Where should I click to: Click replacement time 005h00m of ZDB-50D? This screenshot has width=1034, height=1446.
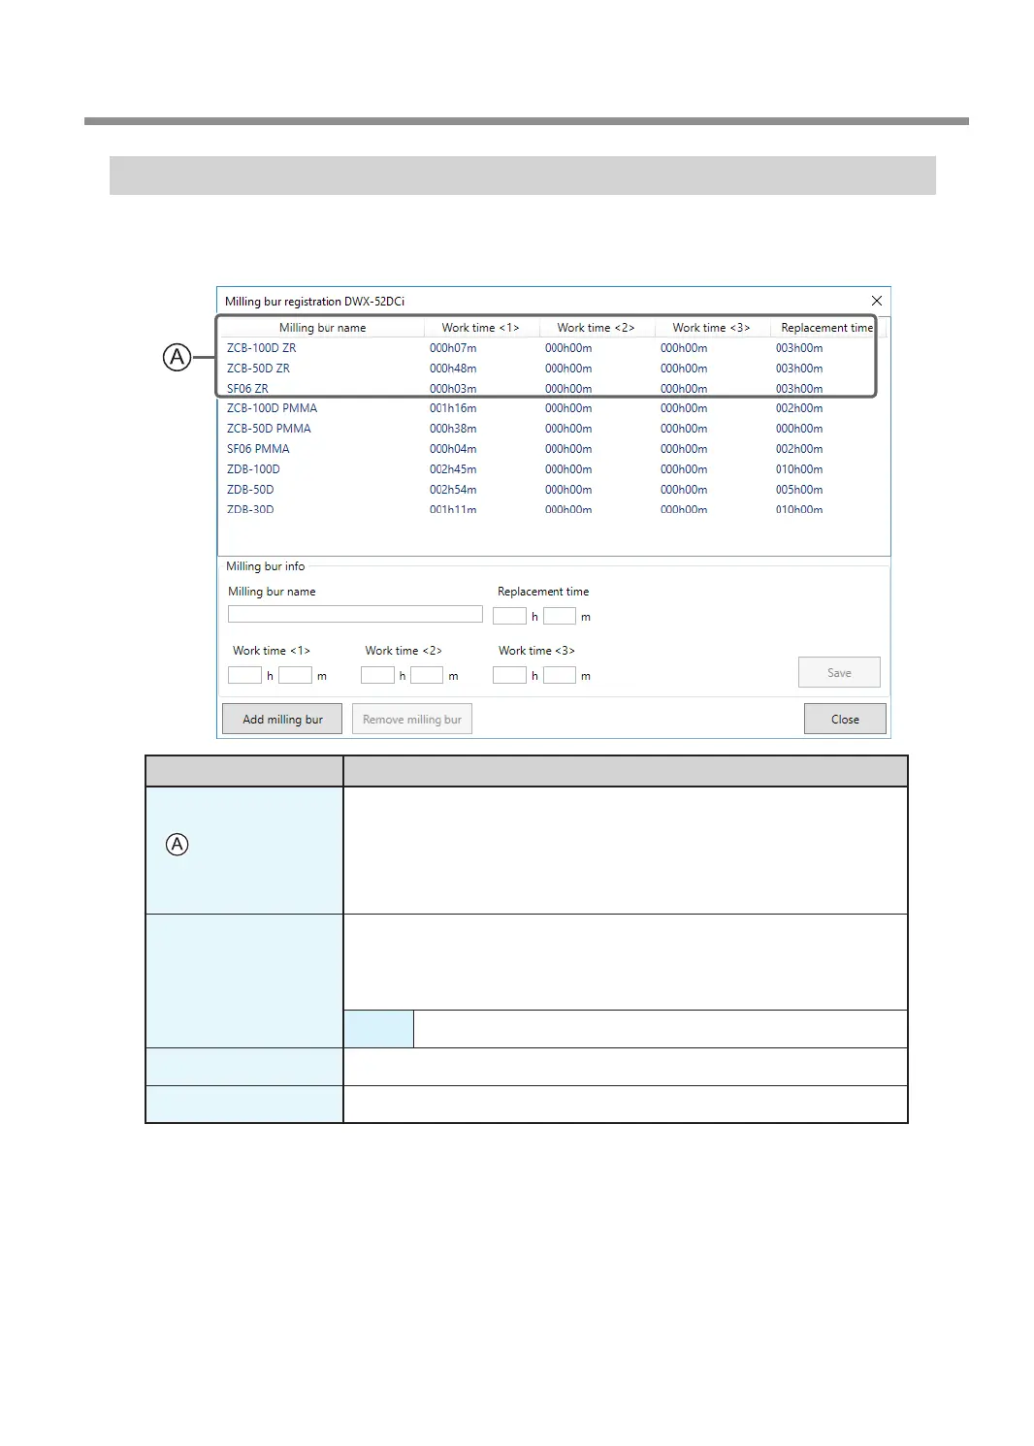(x=799, y=490)
